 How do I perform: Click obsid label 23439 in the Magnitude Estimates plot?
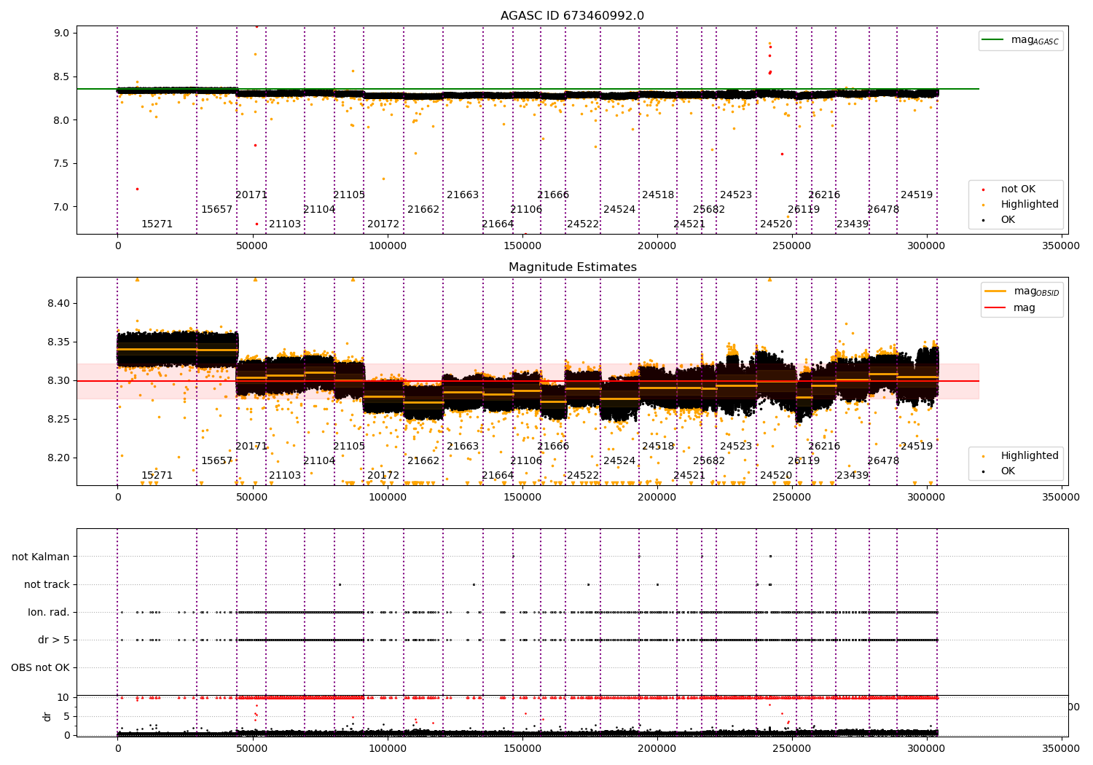pyautogui.click(x=853, y=475)
